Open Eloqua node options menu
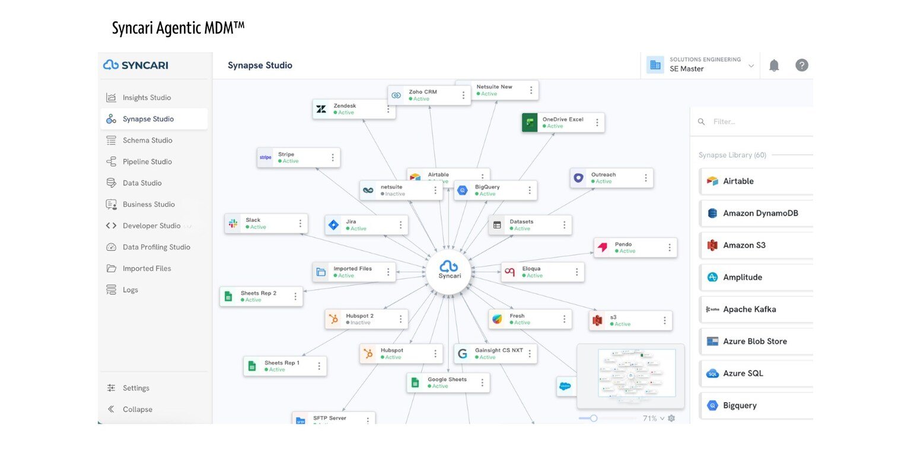Screen dimensions: 911x476 pyautogui.click(x=576, y=272)
